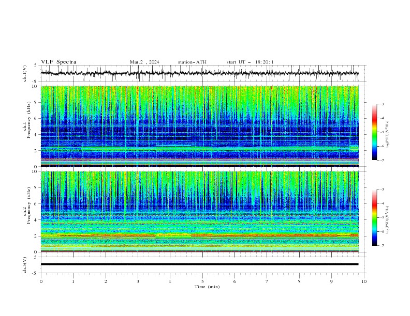Click the '1' tick on the time axis
410x316 pixels.
point(73,281)
